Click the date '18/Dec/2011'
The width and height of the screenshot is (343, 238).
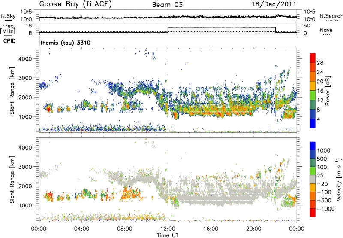click(274, 4)
